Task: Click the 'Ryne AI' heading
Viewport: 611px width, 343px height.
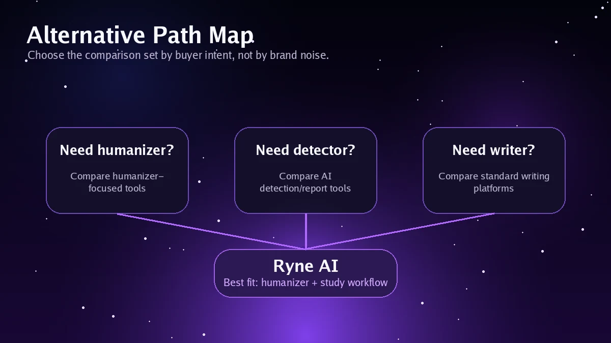Action: pyautogui.click(x=305, y=266)
